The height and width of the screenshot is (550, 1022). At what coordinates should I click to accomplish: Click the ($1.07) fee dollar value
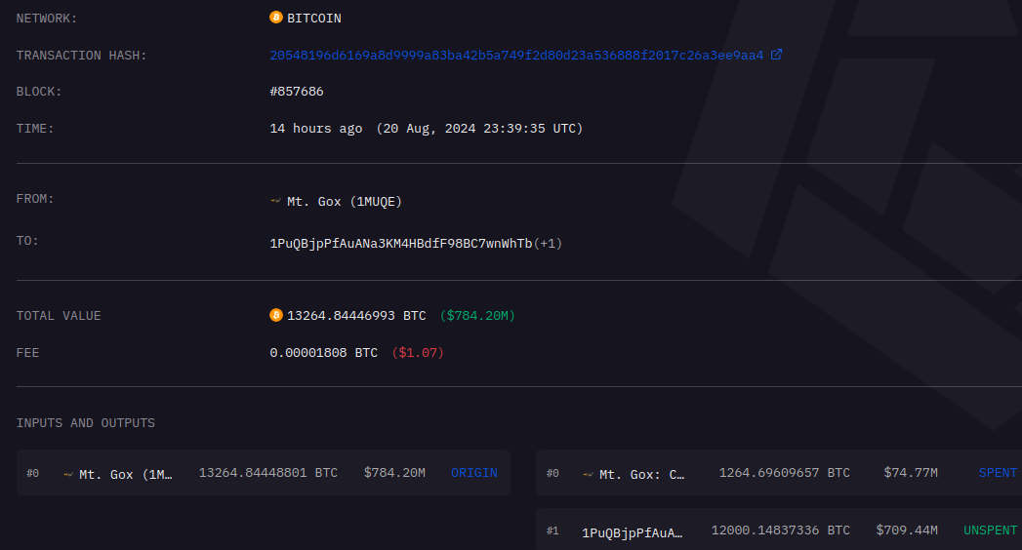point(418,353)
